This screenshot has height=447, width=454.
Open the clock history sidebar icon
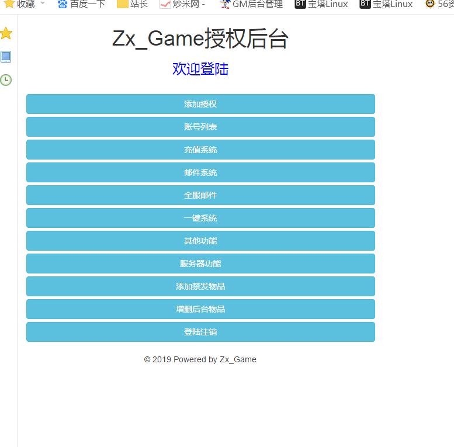[6, 80]
